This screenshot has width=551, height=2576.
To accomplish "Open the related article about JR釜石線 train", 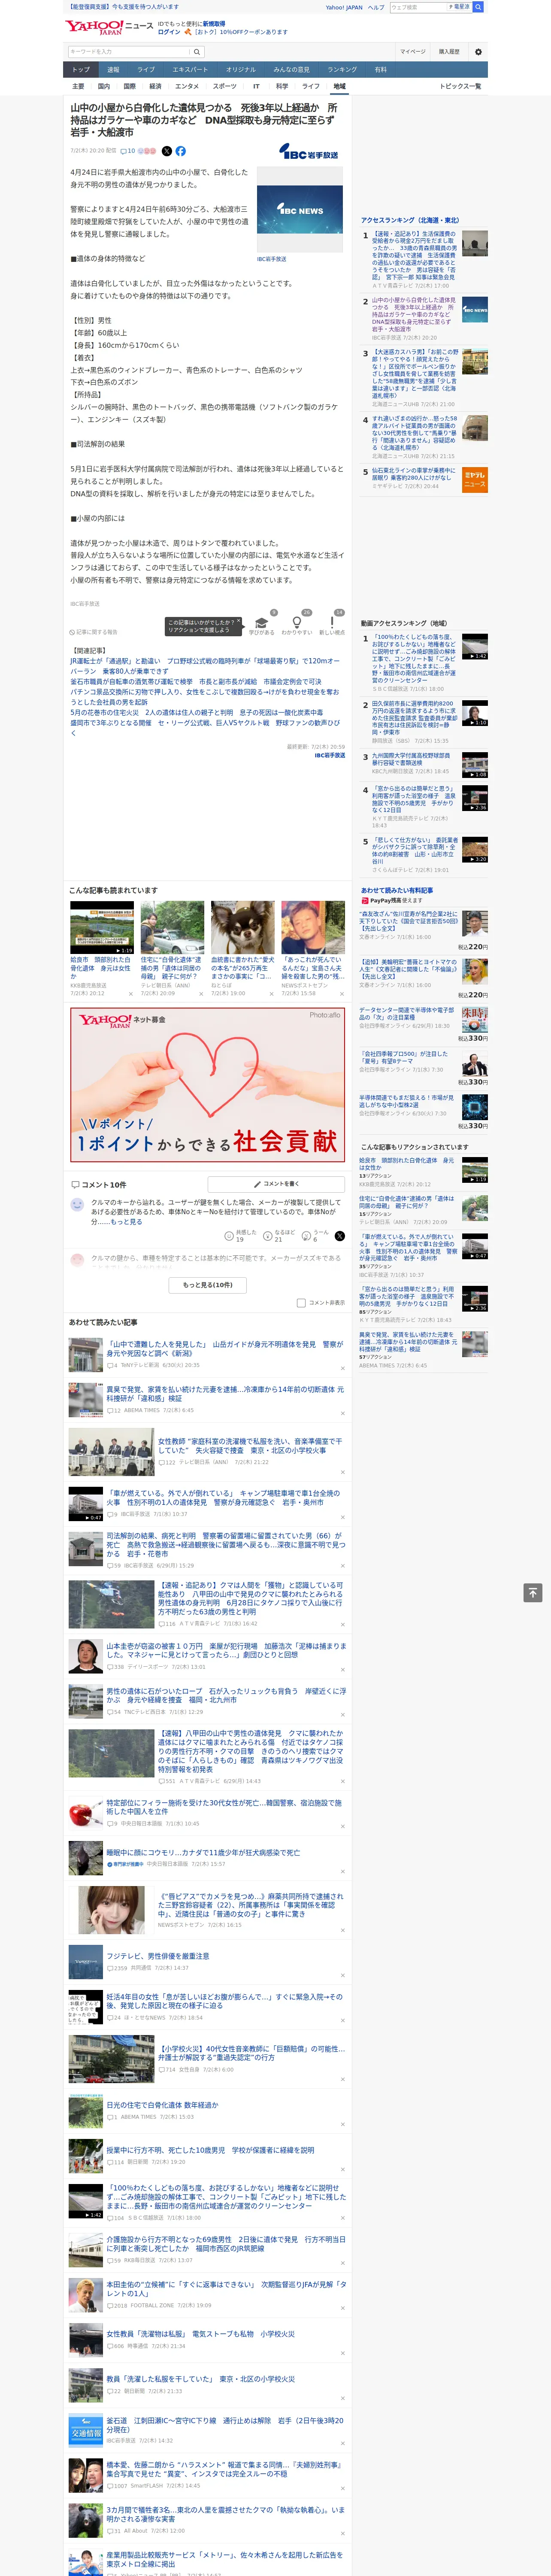I will 205,665.
